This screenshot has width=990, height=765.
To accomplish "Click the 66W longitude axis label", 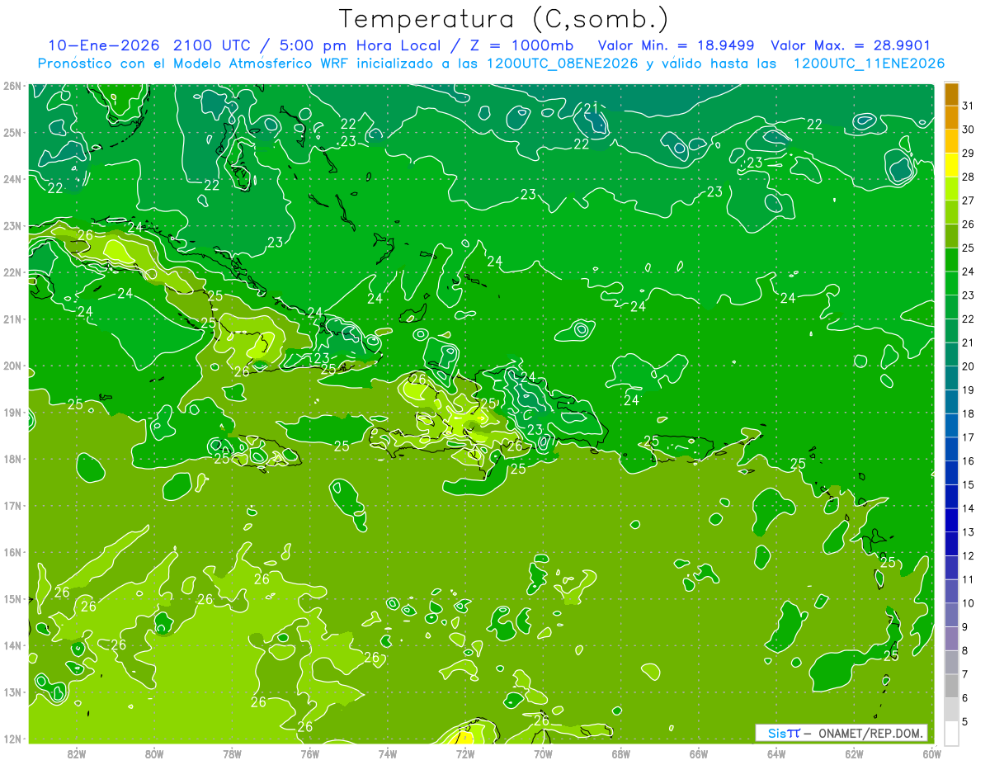I will 698,753.
